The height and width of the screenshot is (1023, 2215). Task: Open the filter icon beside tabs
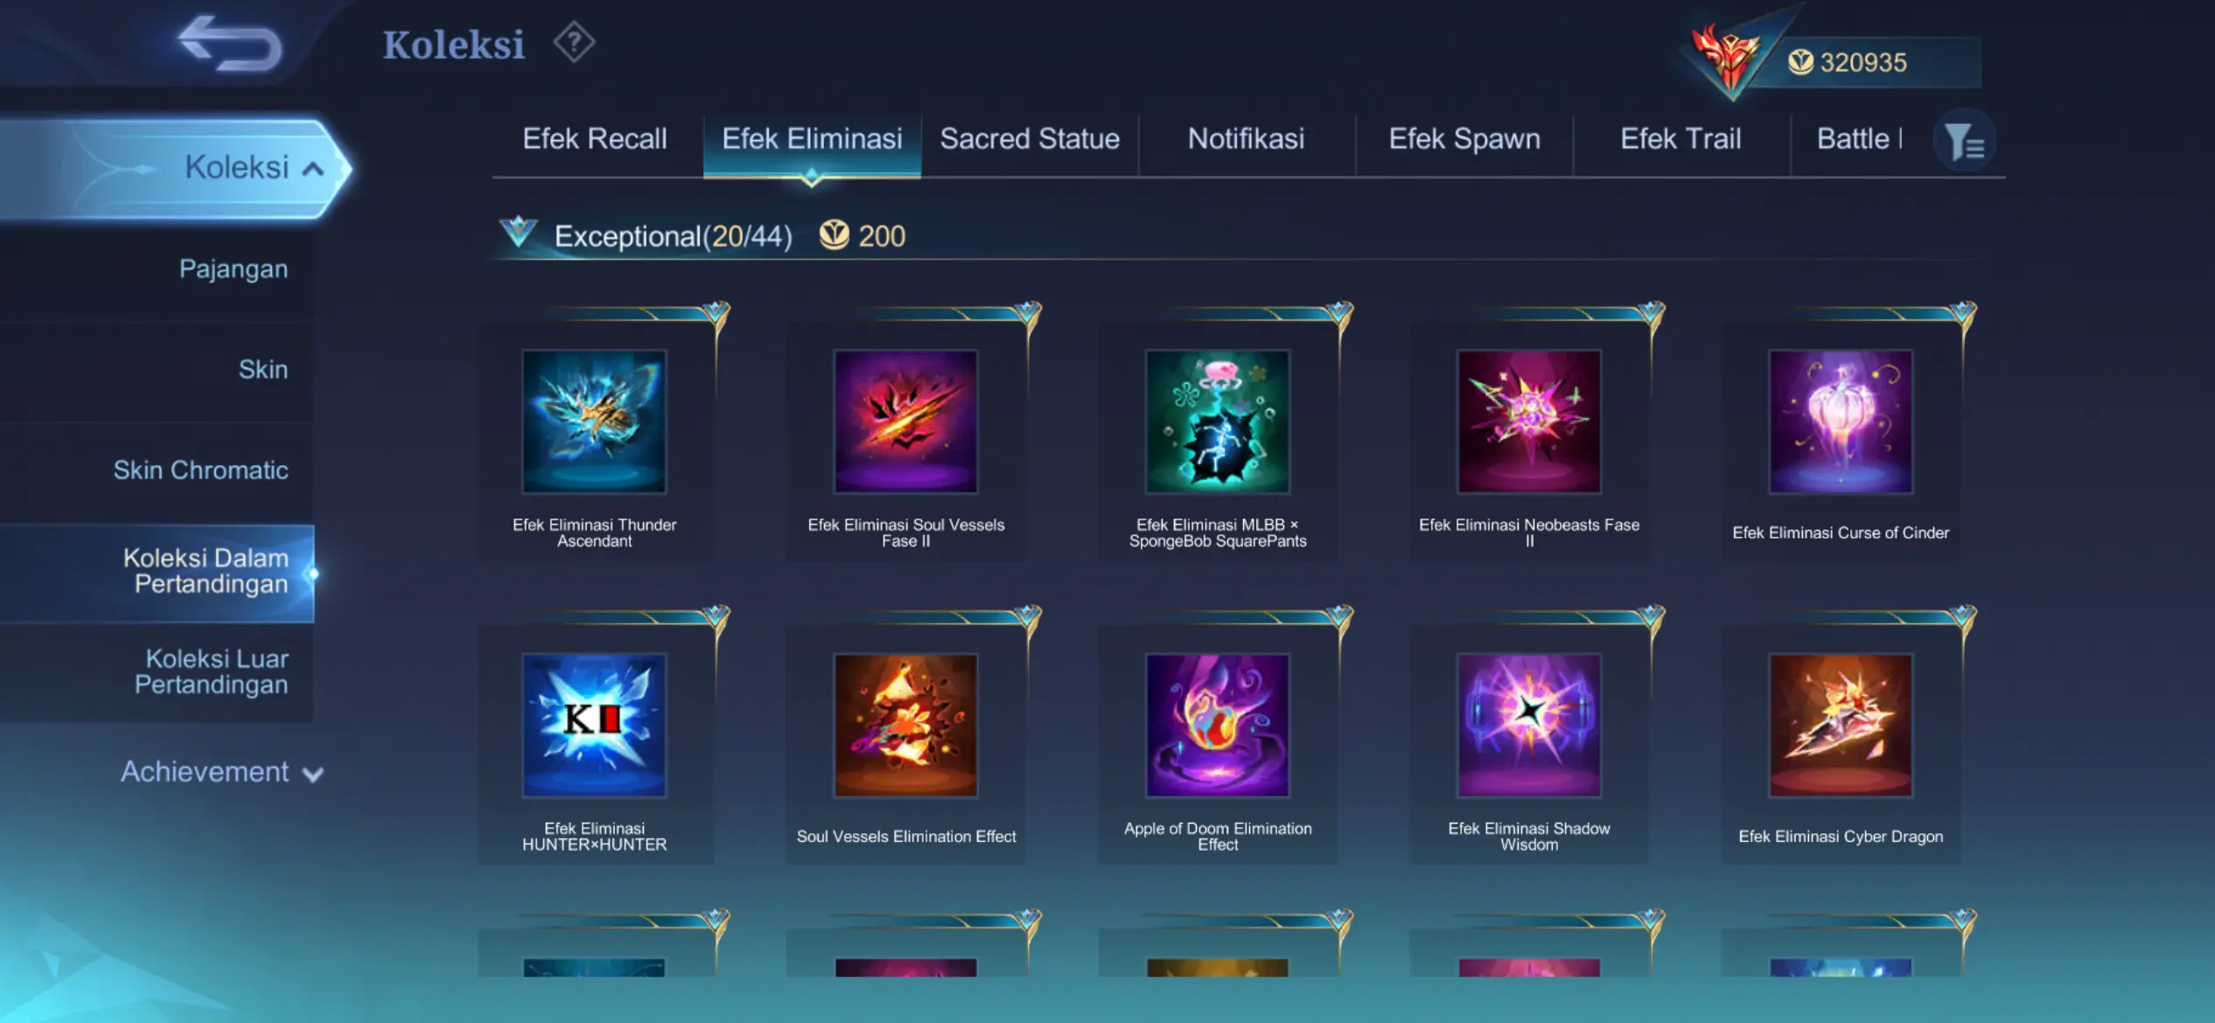(x=1964, y=140)
